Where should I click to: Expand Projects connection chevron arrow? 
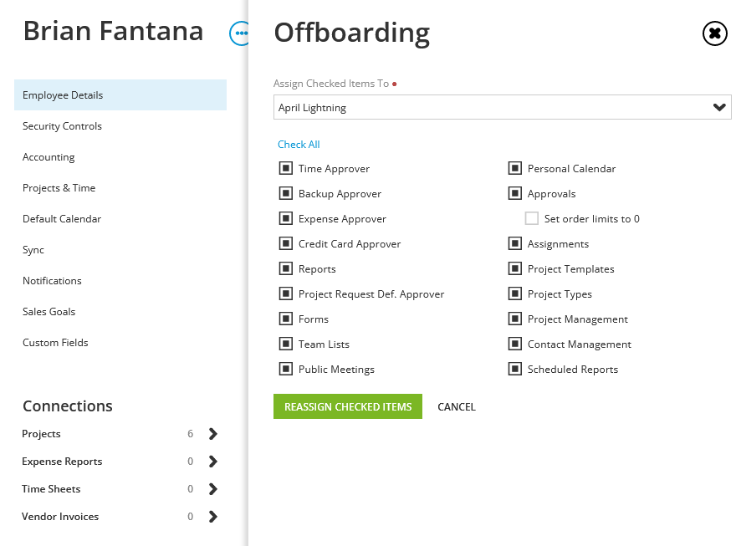[x=212, y=434]
